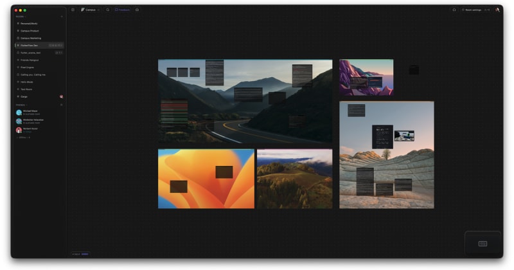This screenshot has height=270, width=514.
Task: Open the green hills shared screen
Action: point(295,179)
